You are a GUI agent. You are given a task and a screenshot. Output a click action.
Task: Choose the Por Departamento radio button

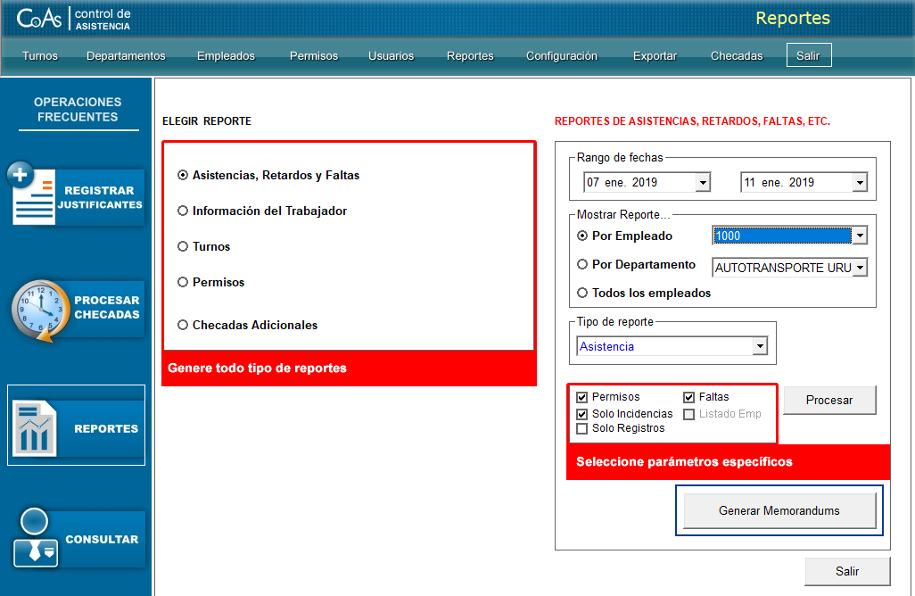[582, 265]
